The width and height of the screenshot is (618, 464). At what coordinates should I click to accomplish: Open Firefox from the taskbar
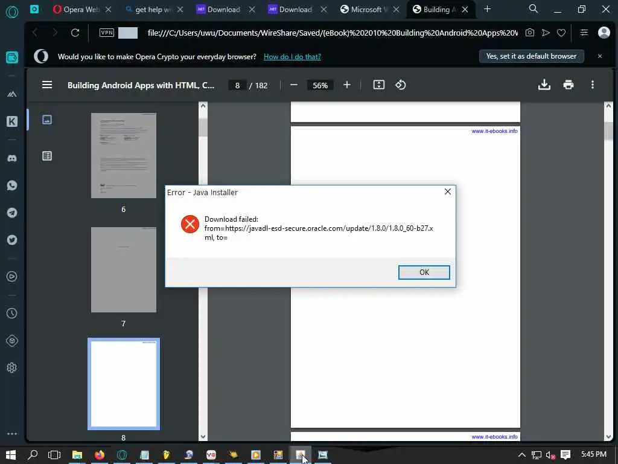click(x=100, y=455)
